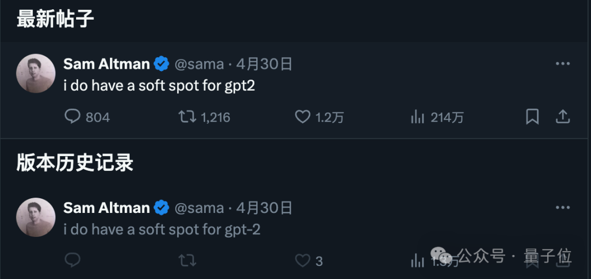Open the 4月30日 timestamp in version history
Image resolution: width=591 pixels, height=279 pixels.
[x=264, y=208]
